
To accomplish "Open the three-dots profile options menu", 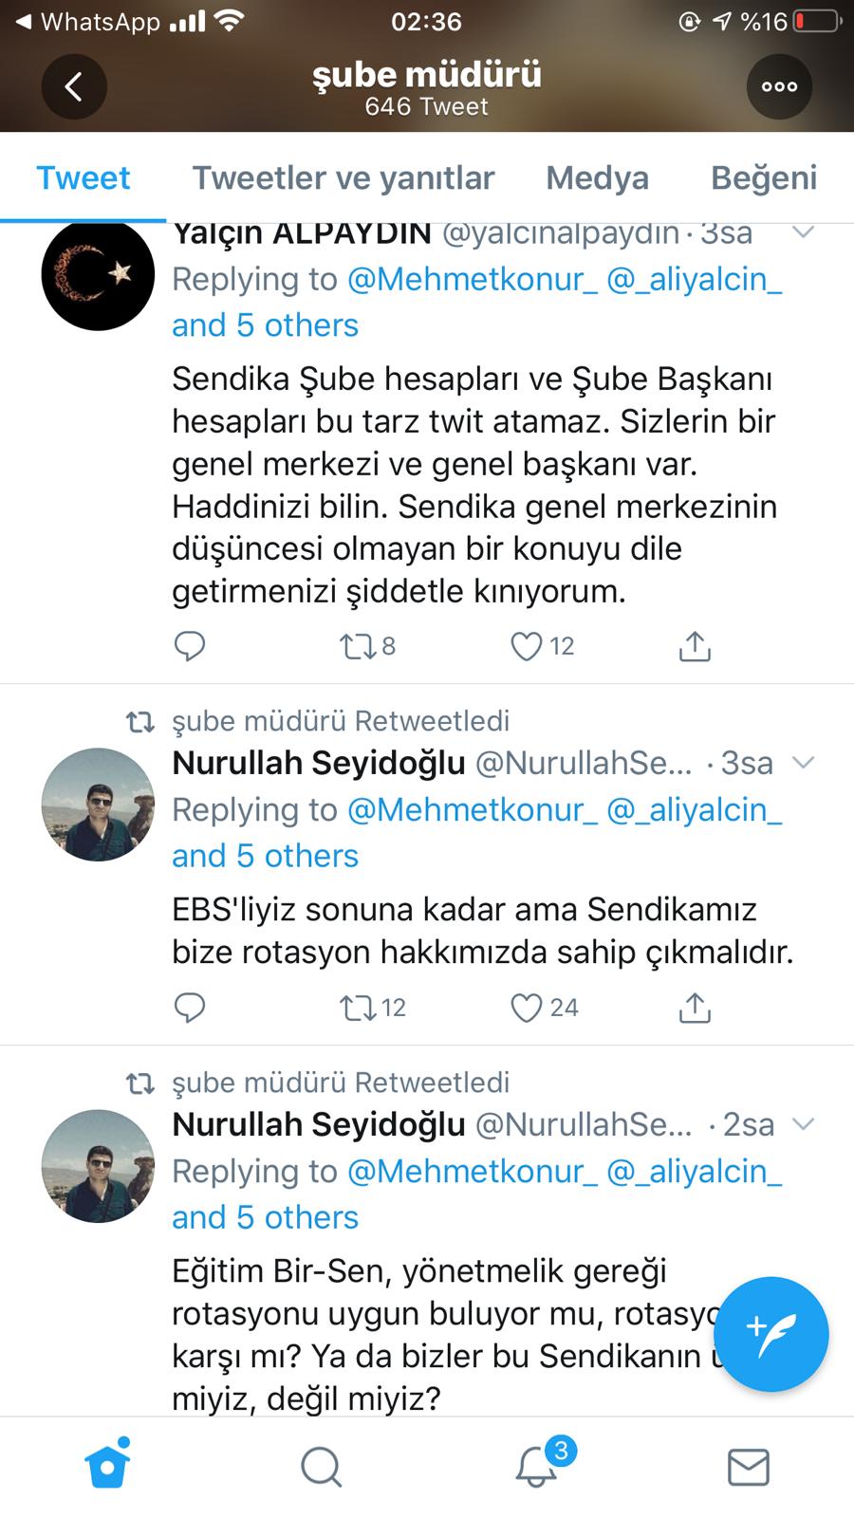I will coord(779,87).
